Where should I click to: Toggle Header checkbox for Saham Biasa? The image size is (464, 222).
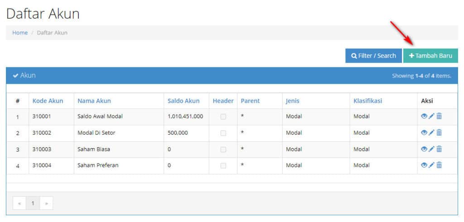coord(223,150)
